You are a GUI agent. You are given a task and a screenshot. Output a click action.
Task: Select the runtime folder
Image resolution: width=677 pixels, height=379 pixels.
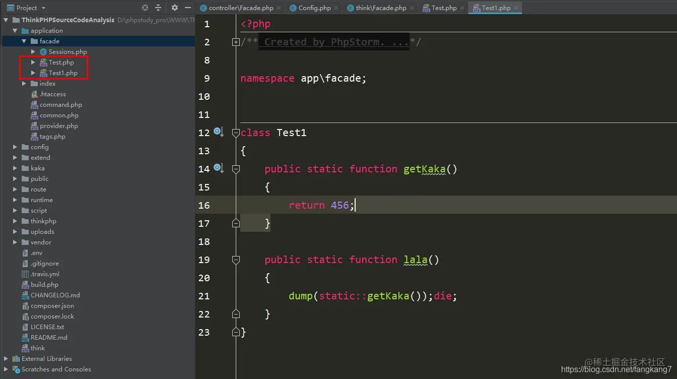point(42,200)
